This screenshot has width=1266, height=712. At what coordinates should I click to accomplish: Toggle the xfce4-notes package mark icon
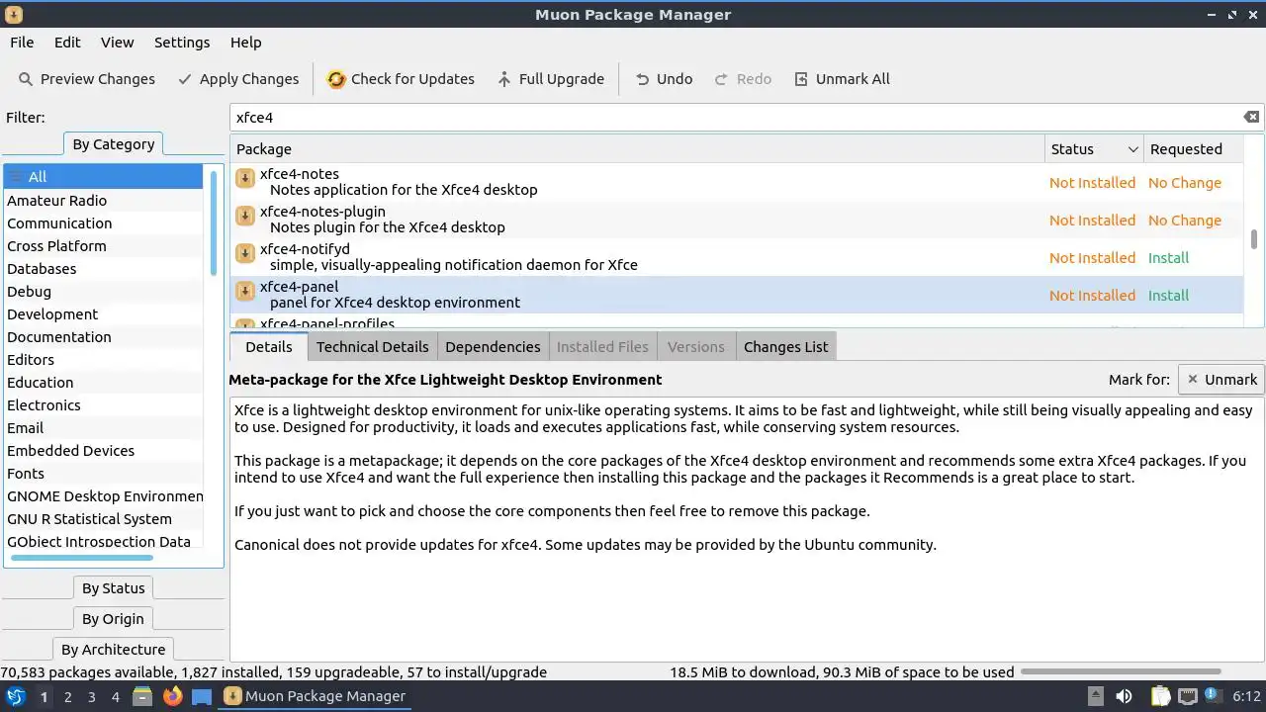245,179
